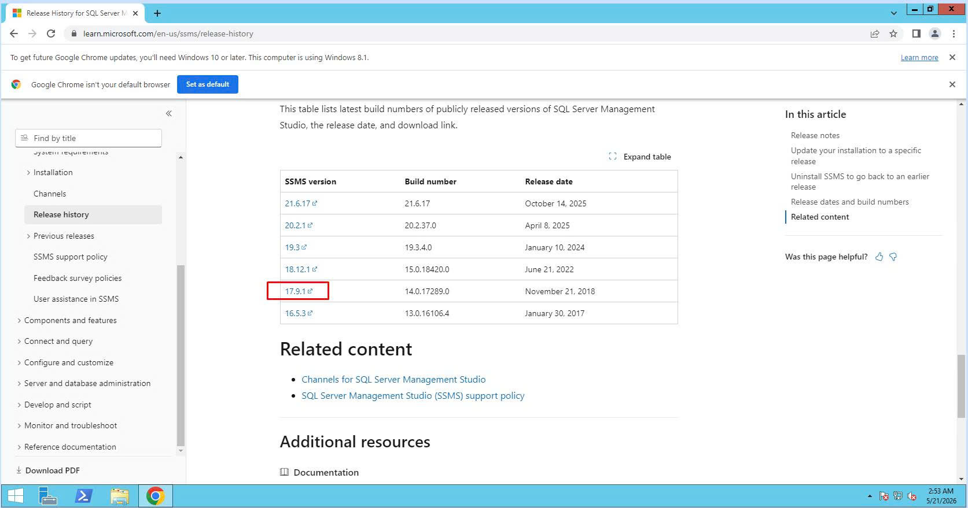
Task: Expand Components and features section
Action: [19, 320]
